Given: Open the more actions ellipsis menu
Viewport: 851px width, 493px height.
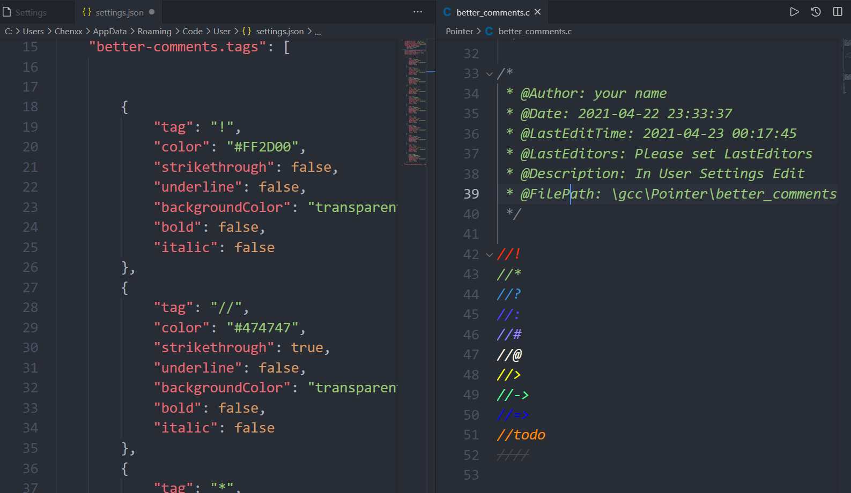Looking at the screenshot, I should (418, 12).
